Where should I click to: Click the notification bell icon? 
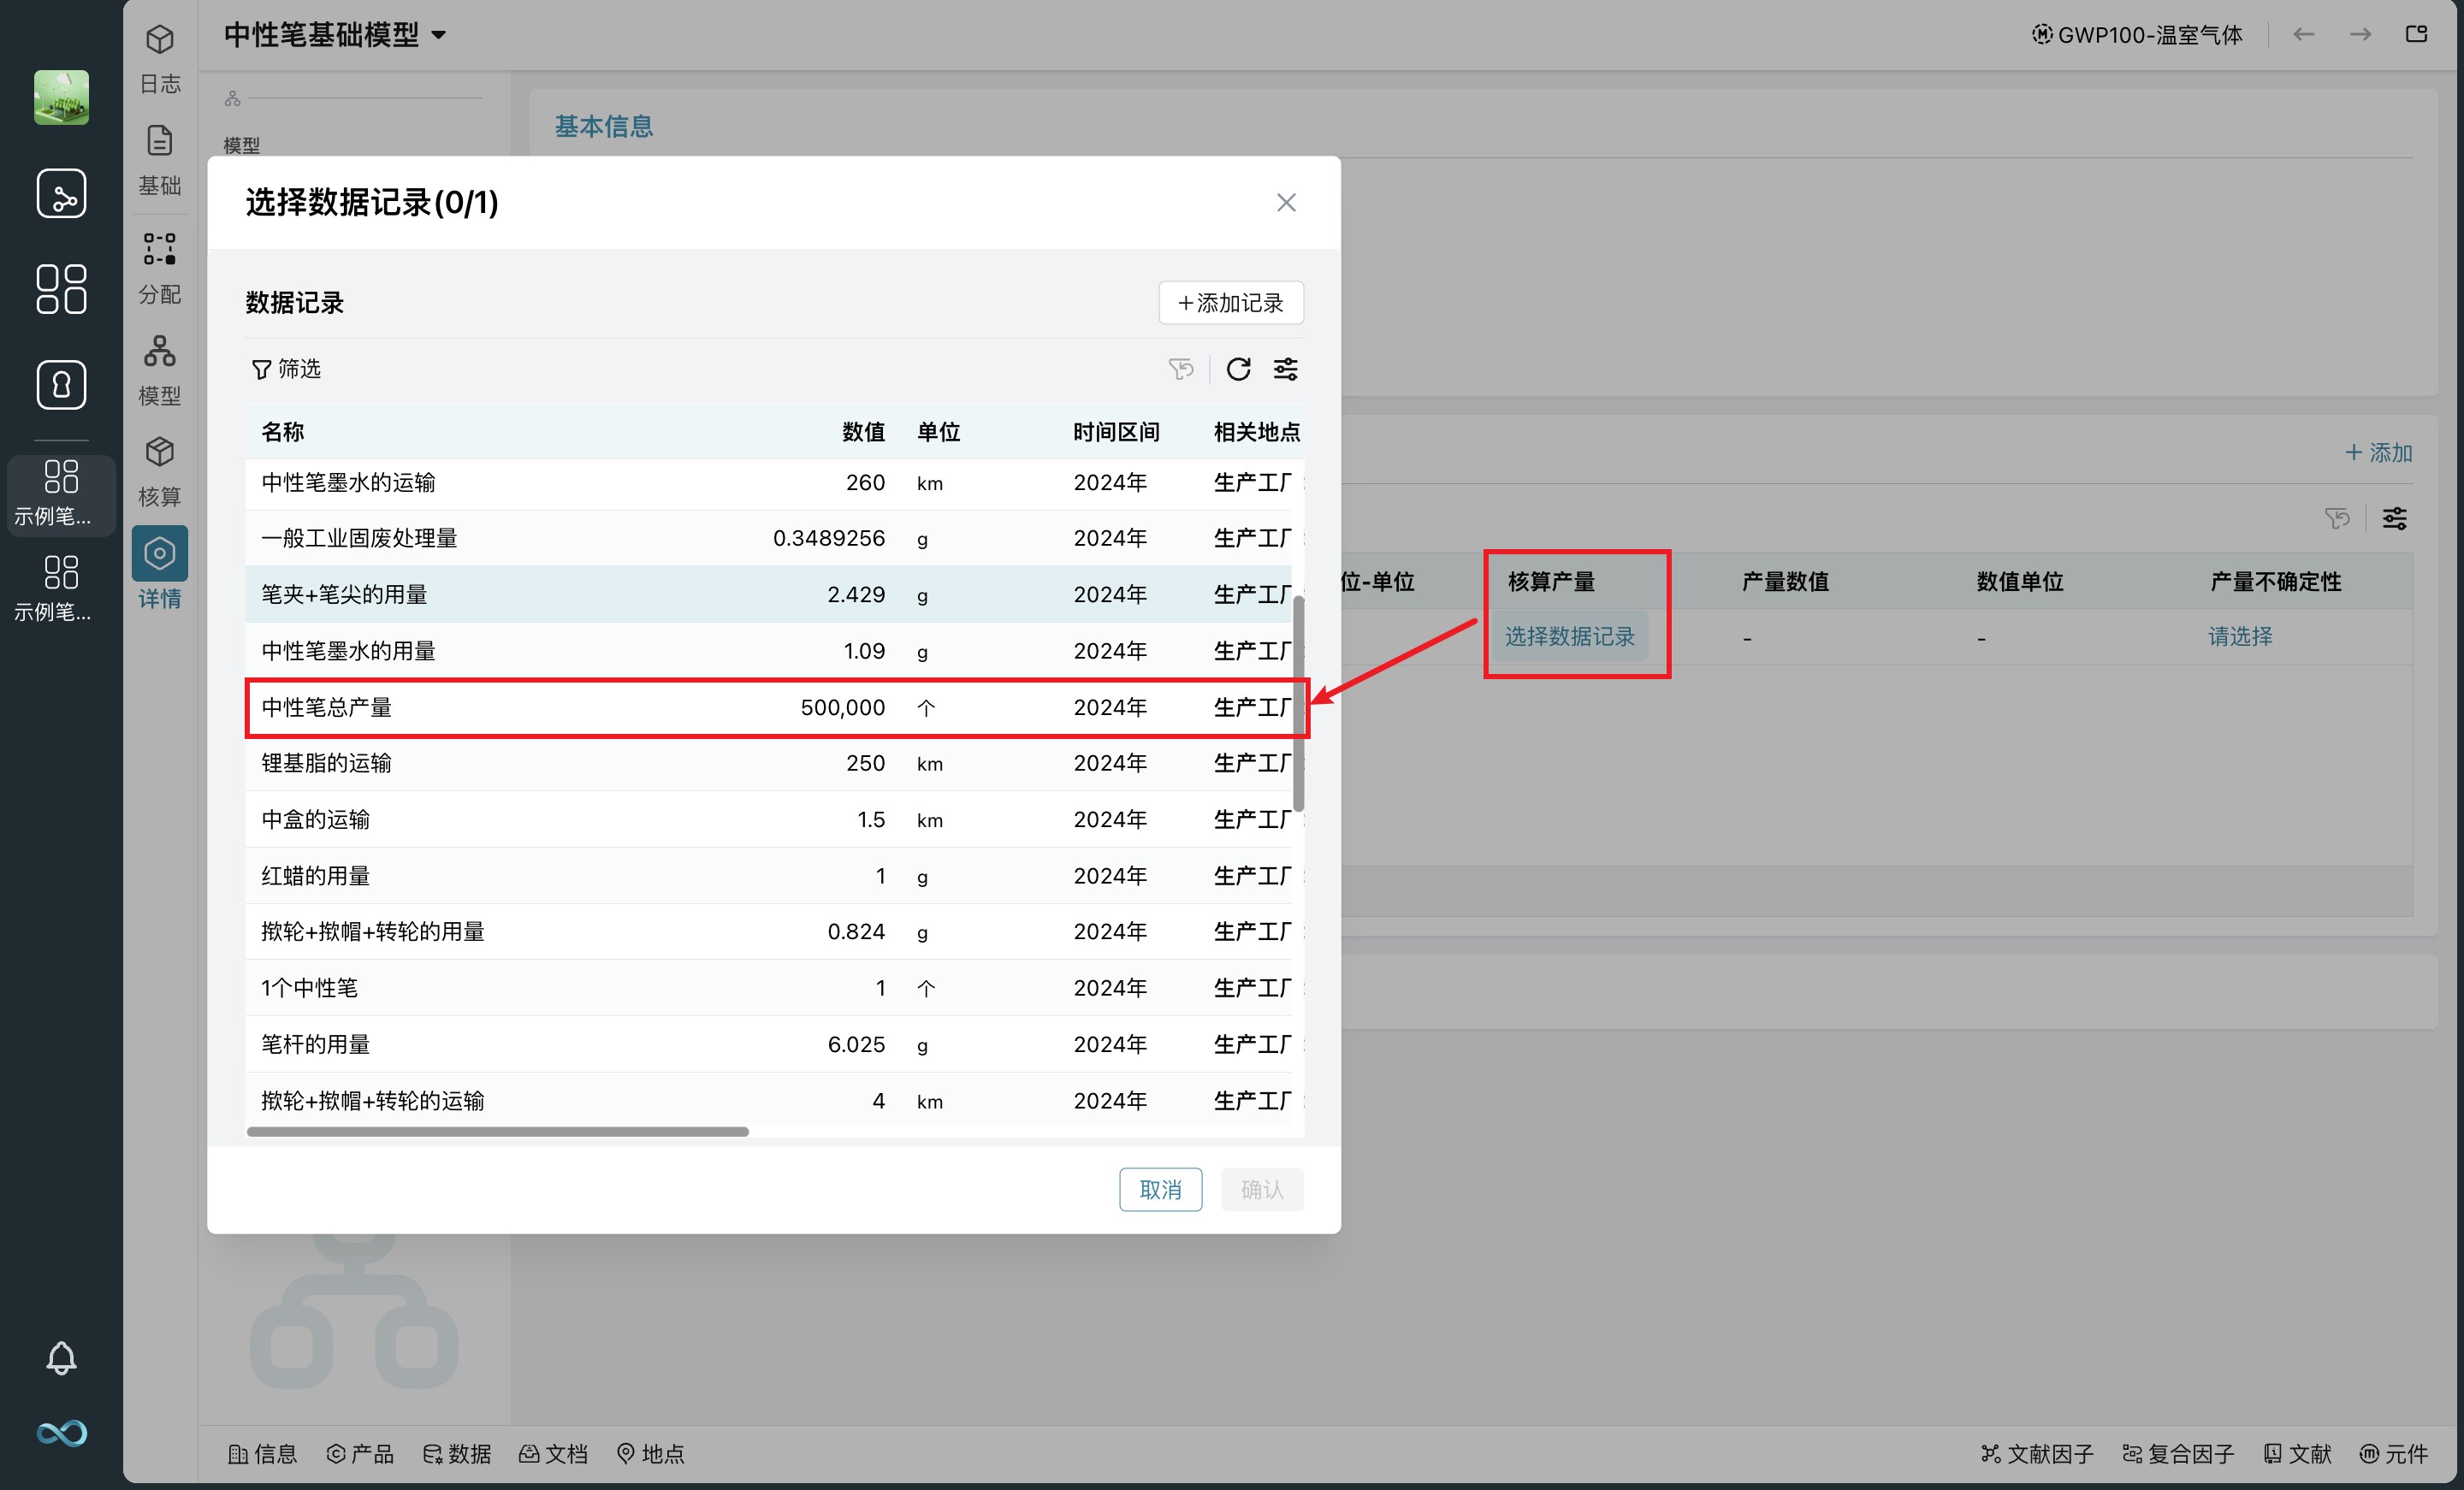click(61, 1357)
